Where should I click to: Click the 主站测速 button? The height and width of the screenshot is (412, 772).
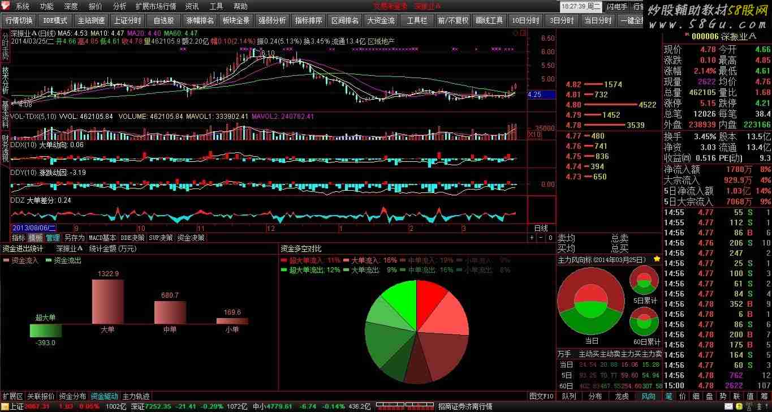click(92, 20)
